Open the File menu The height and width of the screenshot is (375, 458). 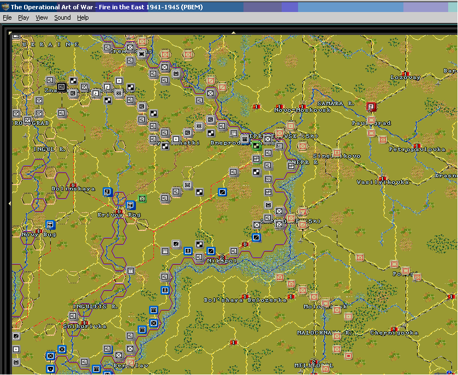click(x=7, y=18)
